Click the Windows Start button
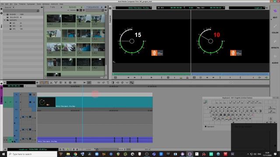The width and height of the screenshot is (280, 157). coord(3,154)
